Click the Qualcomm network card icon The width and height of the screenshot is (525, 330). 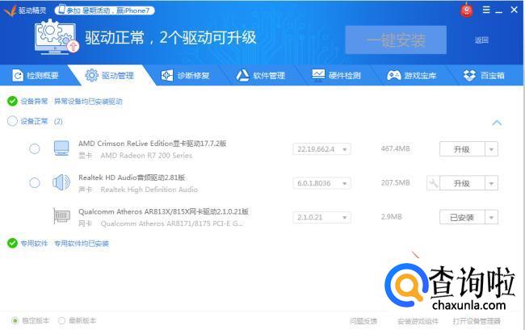[61, 216]
